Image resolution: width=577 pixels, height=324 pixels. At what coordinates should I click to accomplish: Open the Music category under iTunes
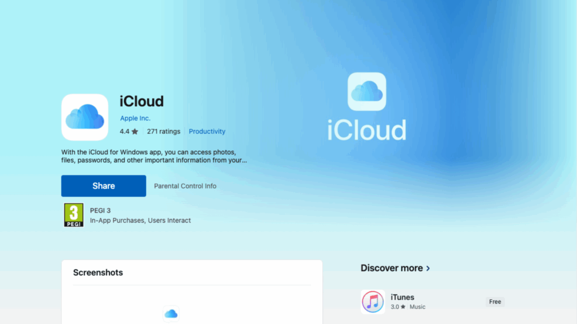(419, 307)
